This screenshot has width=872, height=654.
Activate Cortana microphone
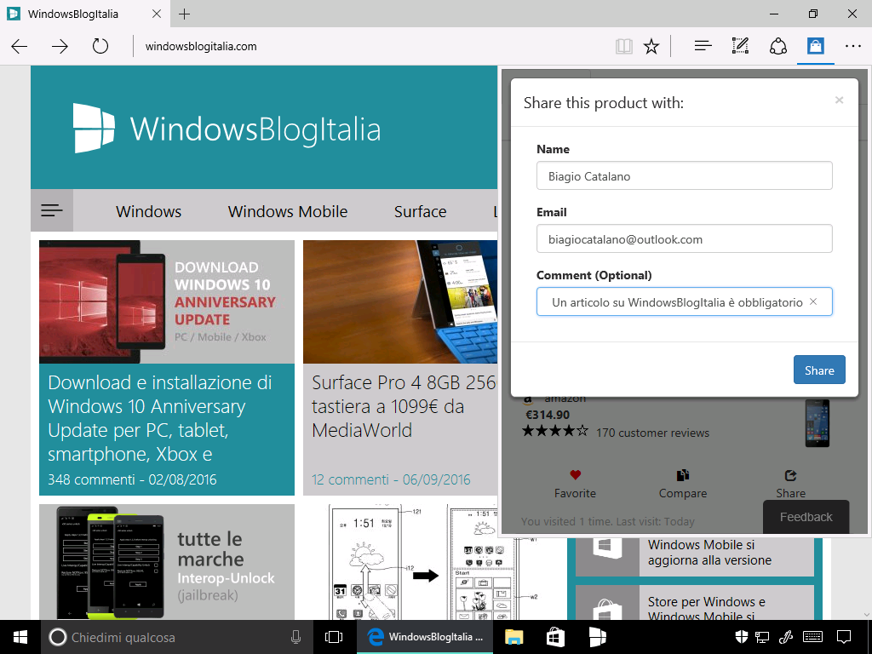295,637
